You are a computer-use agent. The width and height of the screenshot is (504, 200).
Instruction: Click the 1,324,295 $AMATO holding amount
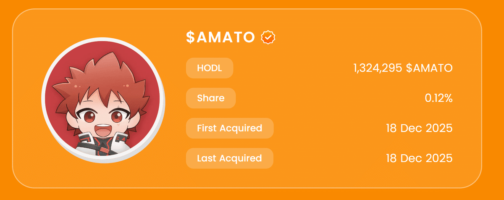click(x=403, y=68)
